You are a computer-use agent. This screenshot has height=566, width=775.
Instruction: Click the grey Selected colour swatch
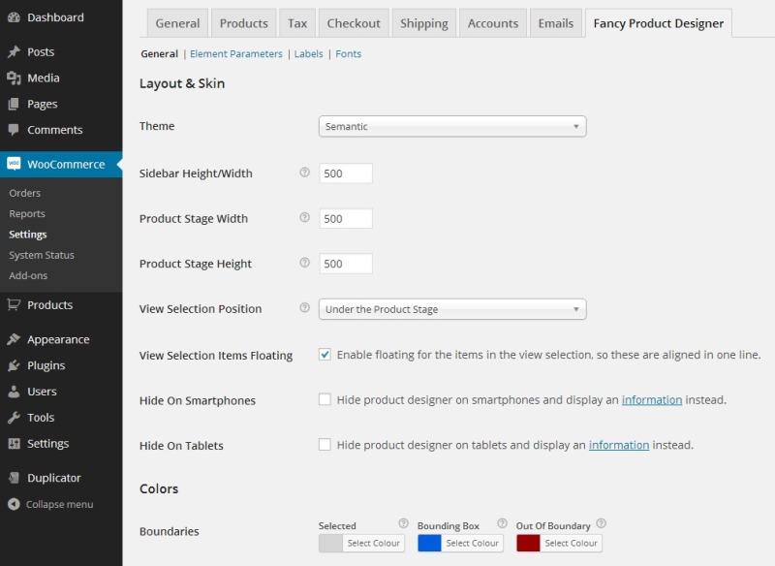point(330,543)
